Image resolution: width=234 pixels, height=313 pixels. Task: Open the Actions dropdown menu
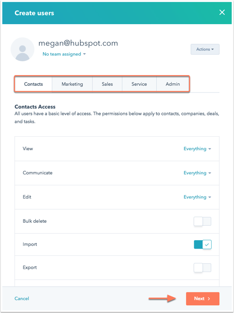(205, 49)
